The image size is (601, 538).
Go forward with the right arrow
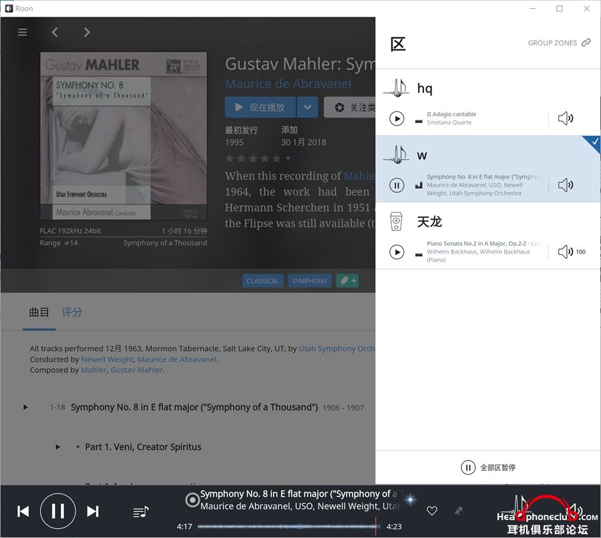coord(87,32)
